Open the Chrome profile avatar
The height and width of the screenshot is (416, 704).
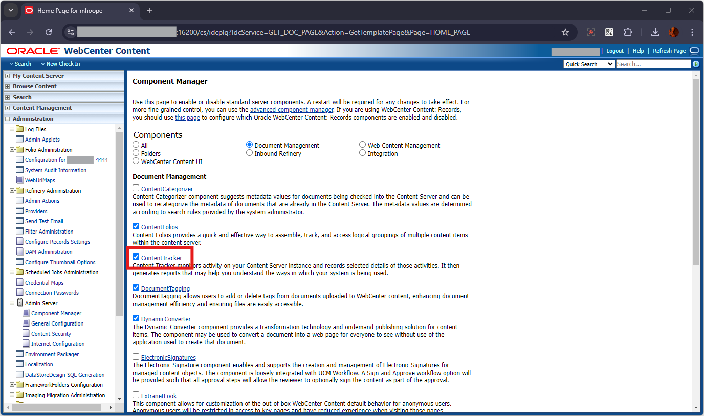tap(673, 32)
